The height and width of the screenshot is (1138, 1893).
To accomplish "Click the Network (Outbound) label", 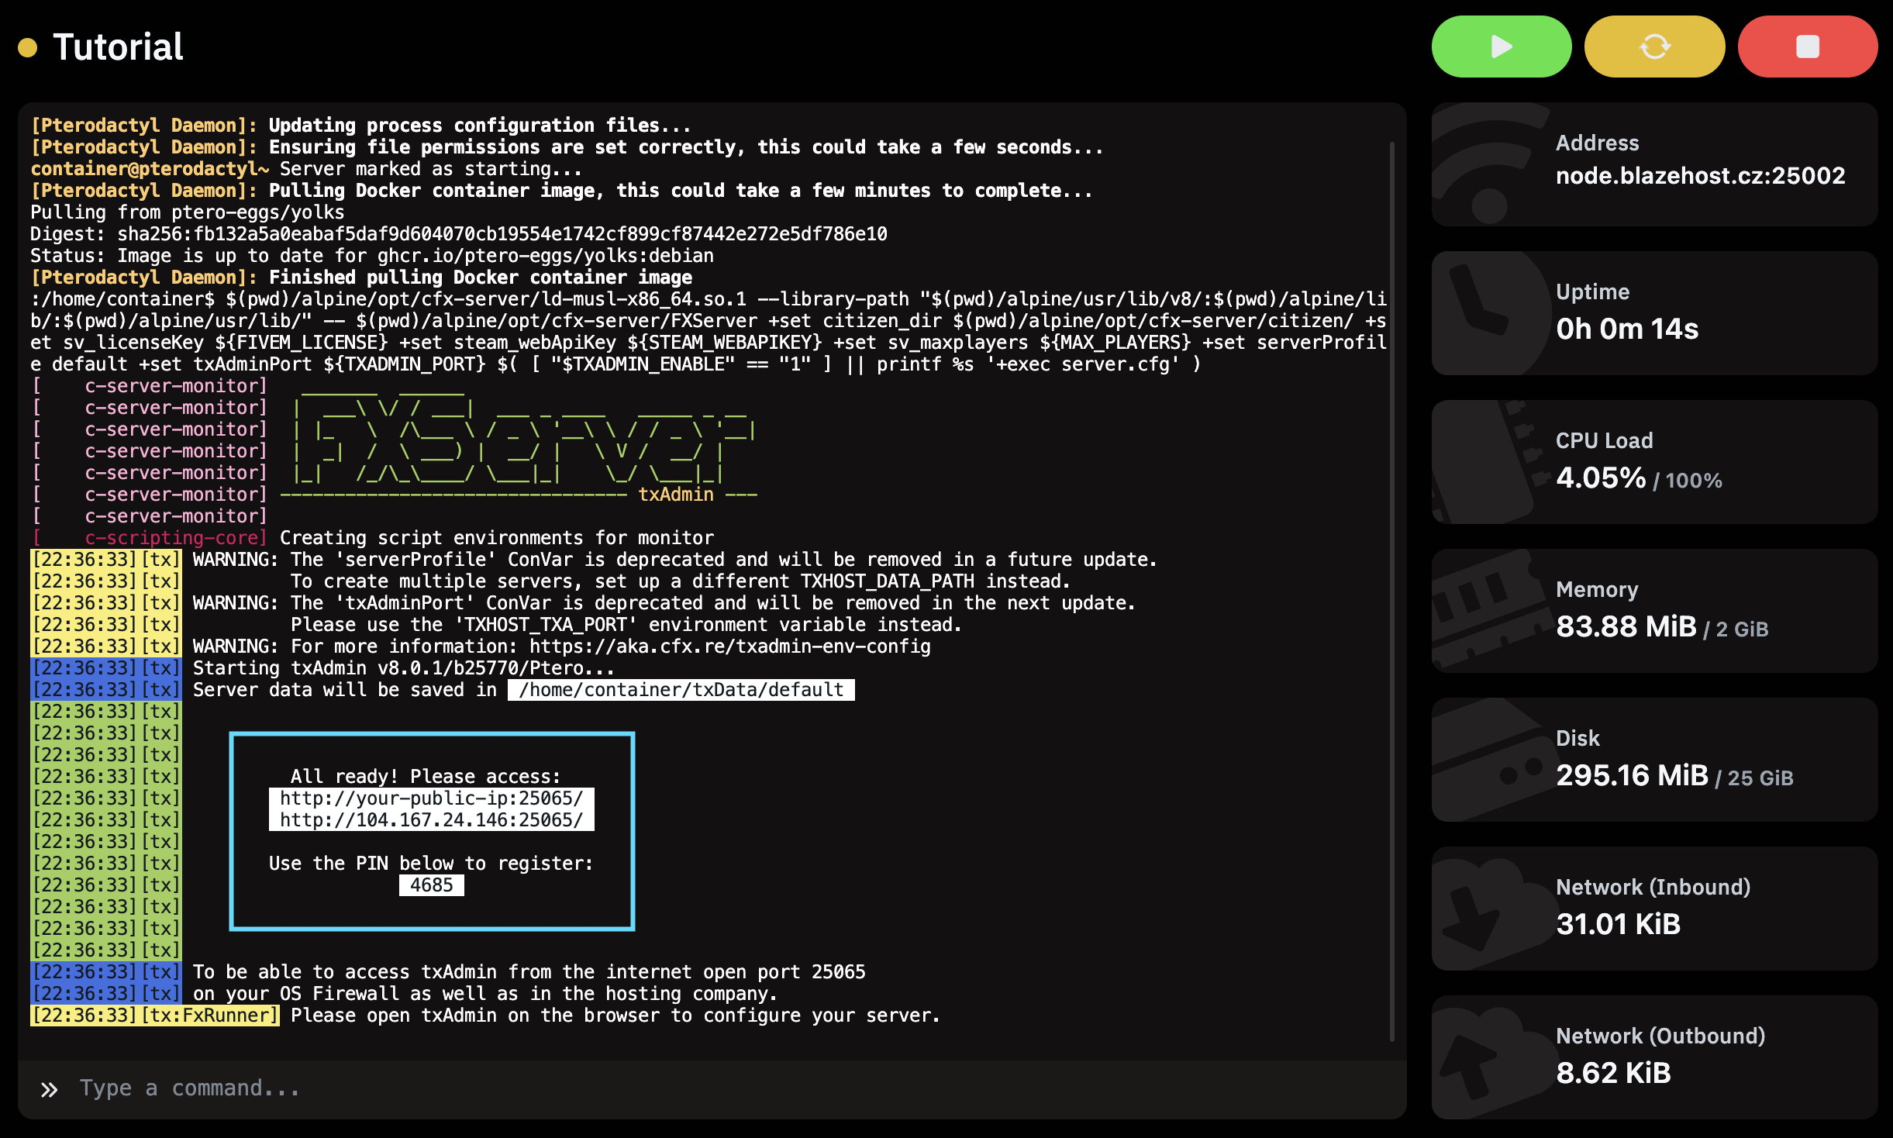I will [1660, 1036].
